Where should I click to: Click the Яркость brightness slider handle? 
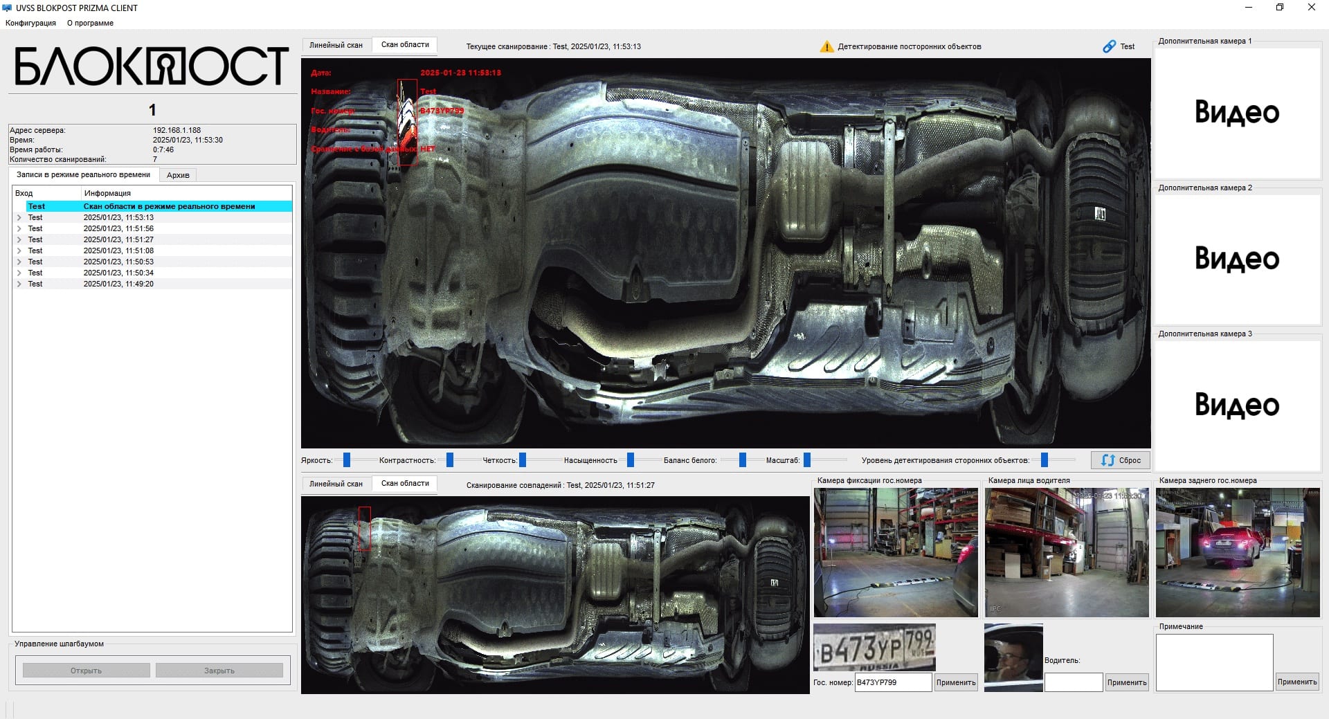click(347, 460)
